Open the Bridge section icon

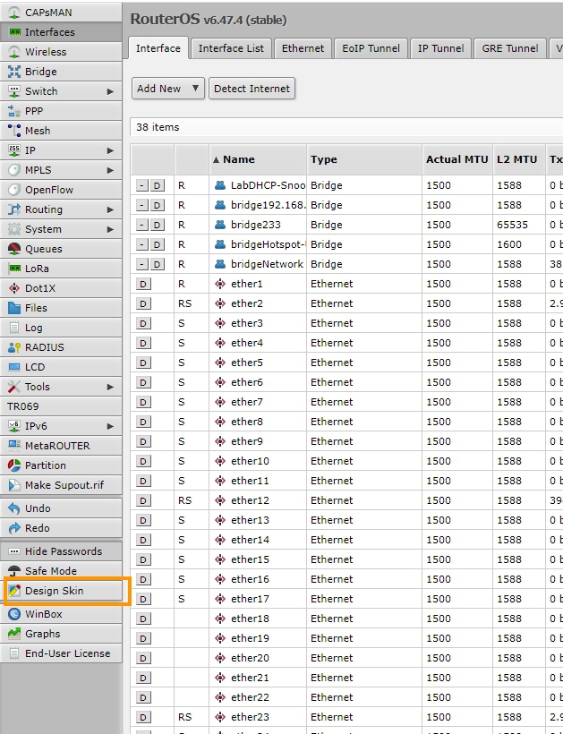click(14, 72)
